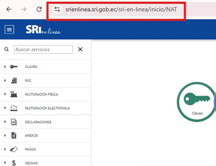Open the DEUDAS menu entry
The height and width of the screenshot is (166, 216).
pyautogui.click(x=31, y=163)
